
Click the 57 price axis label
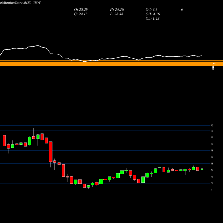[212, 126]
